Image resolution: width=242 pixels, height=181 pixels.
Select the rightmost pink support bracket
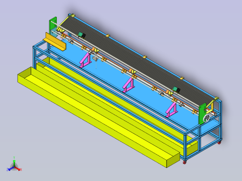tap(172, 110)
